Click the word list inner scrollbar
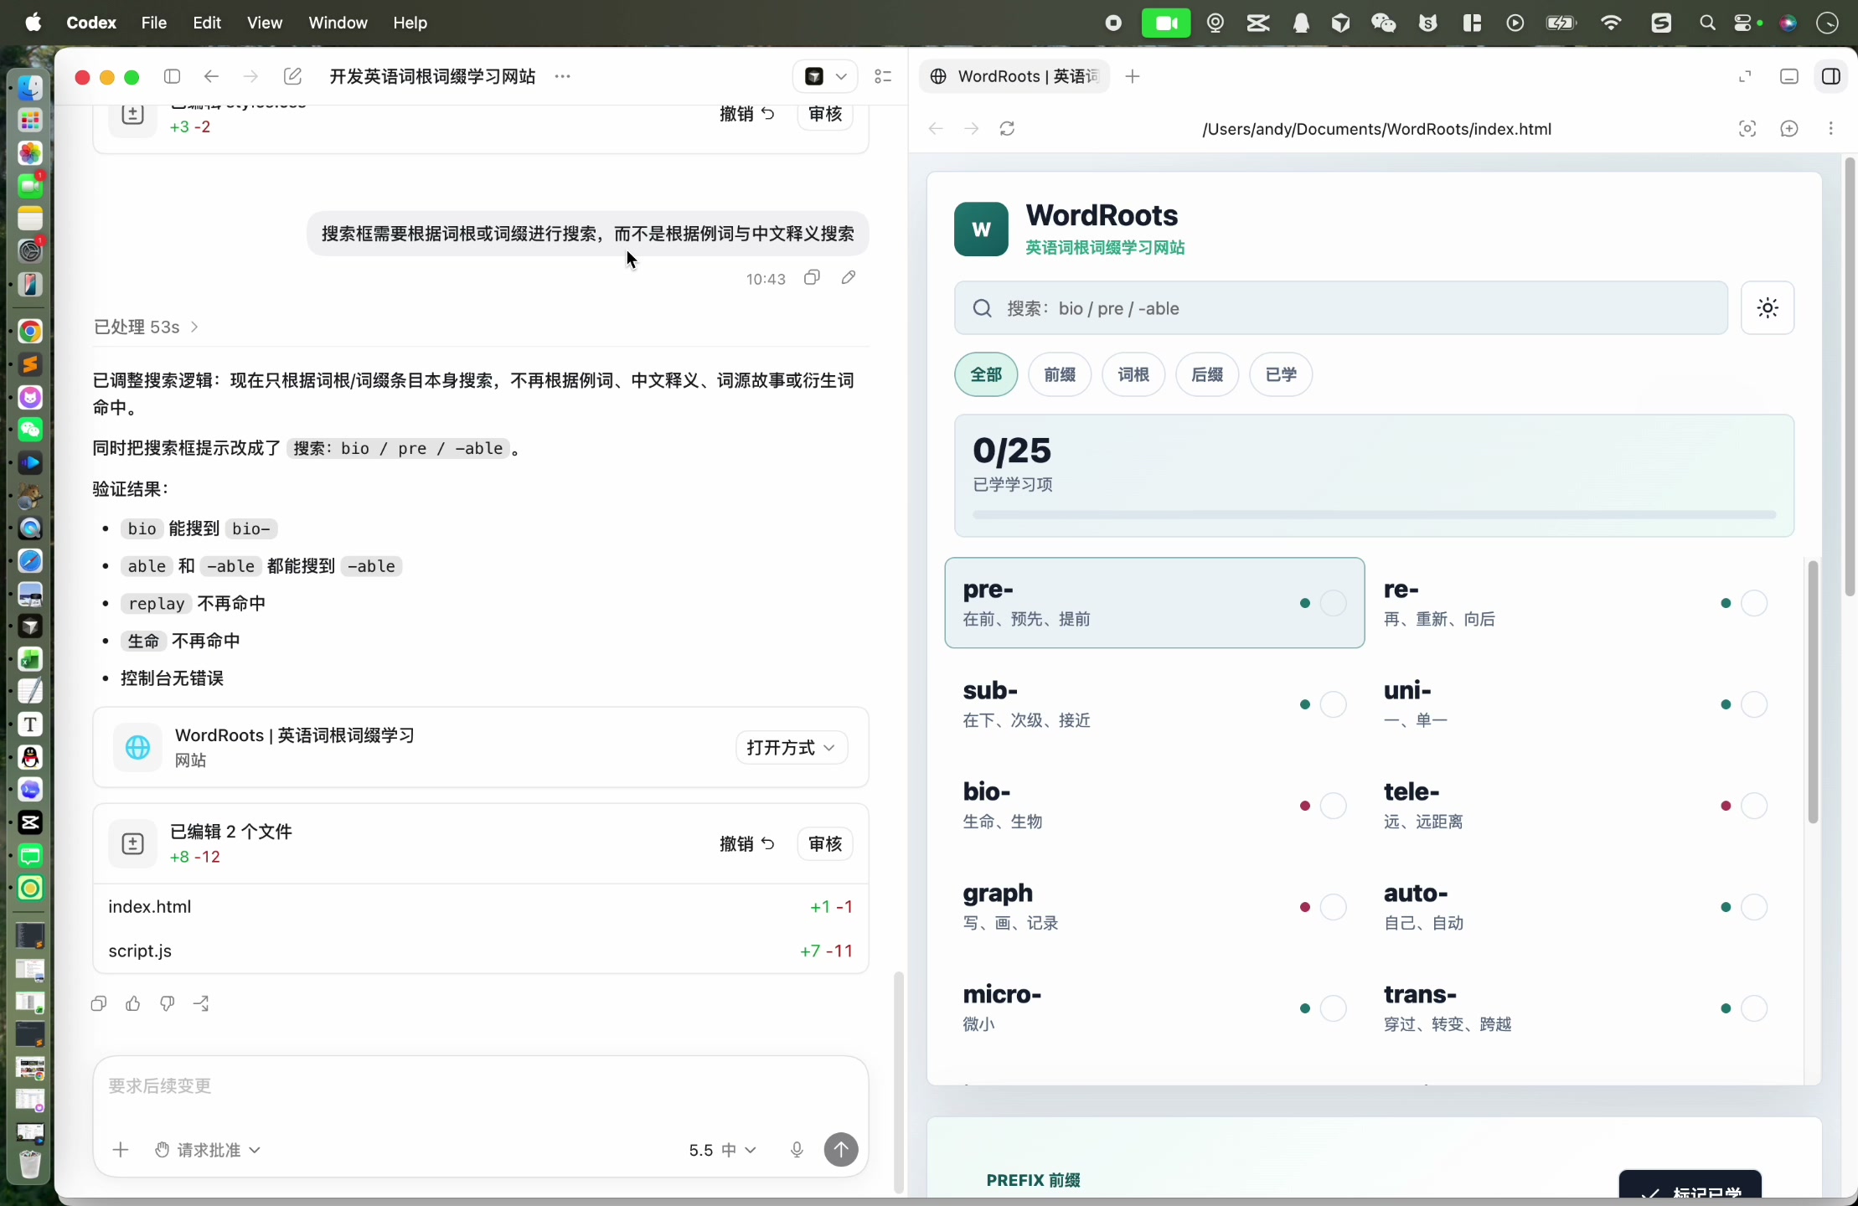The image size is (1858, 1206). pyautogui.click(x=1813, y=692)
